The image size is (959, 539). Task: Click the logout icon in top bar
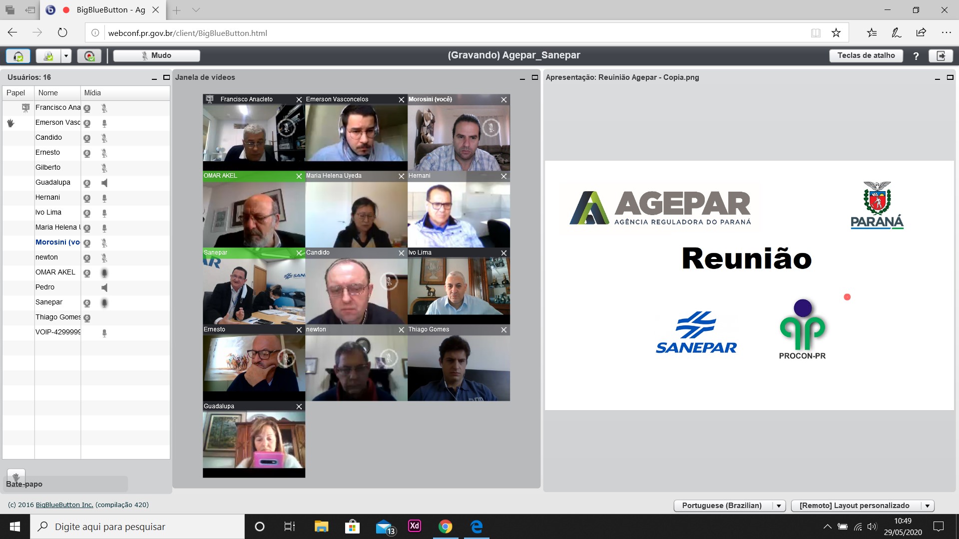click(941, 56)
